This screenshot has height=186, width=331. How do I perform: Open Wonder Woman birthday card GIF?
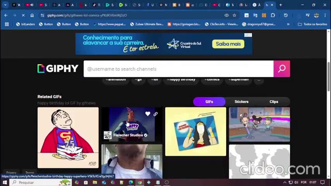[x=195, y=132]
